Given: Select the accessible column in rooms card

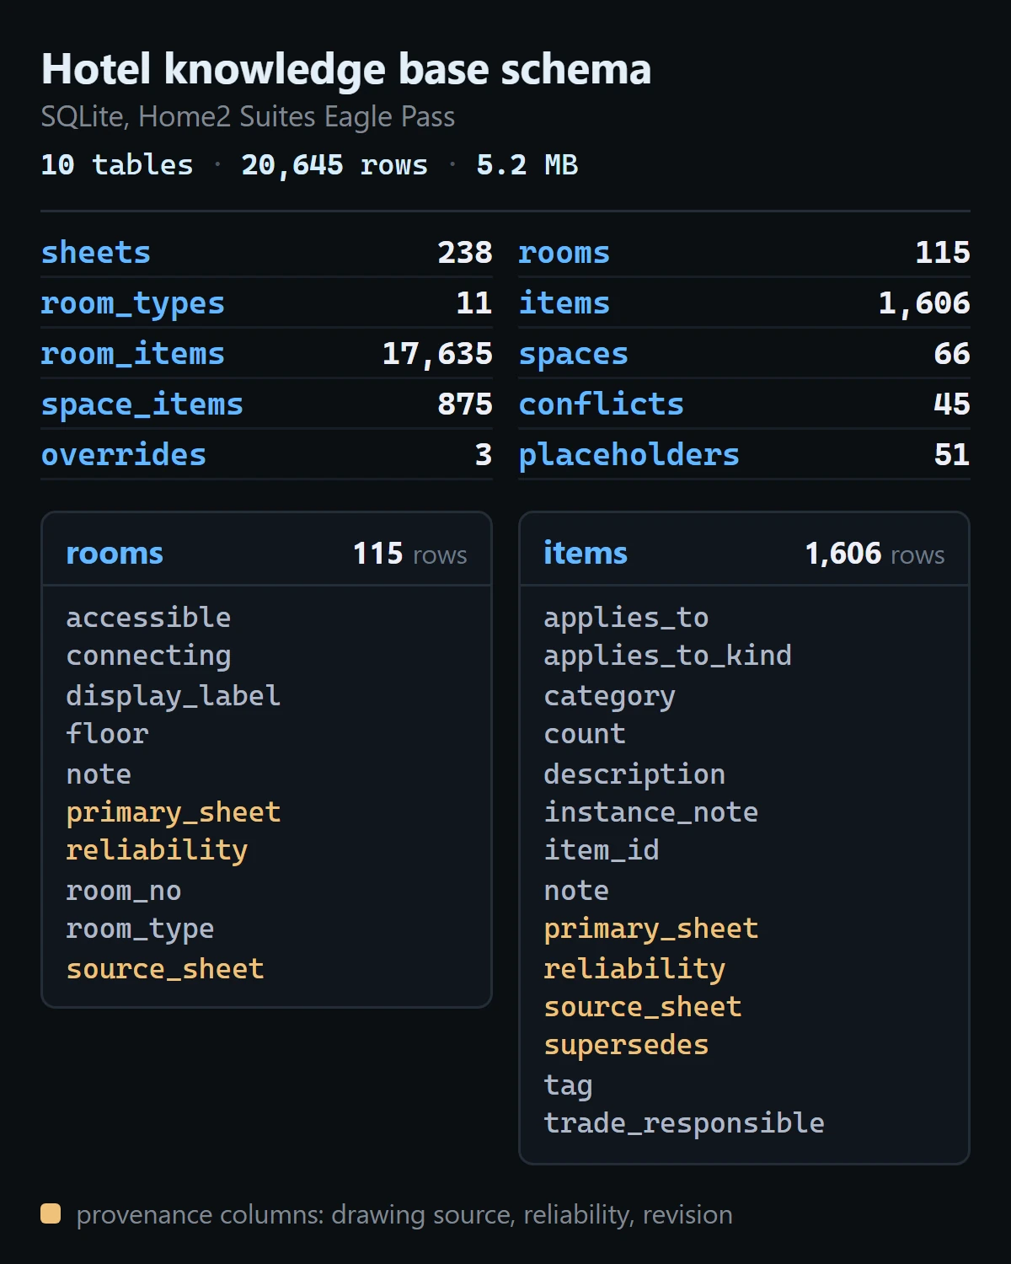Looking at the screenshot, I should tap(148, 618).
